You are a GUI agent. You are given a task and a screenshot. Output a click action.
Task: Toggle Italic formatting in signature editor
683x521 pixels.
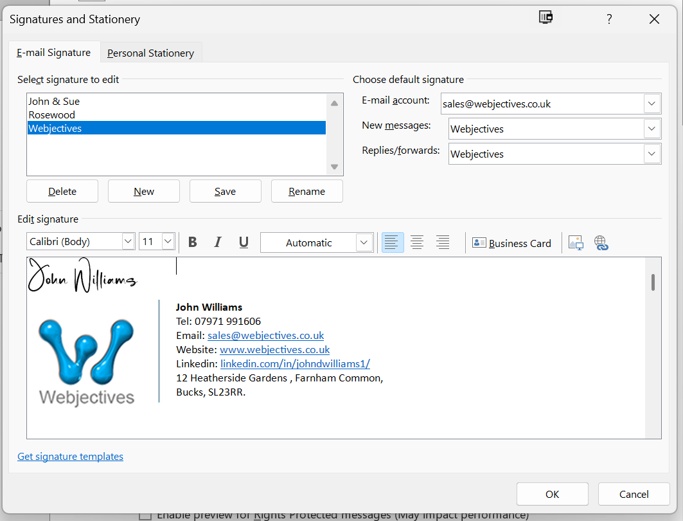218,242
